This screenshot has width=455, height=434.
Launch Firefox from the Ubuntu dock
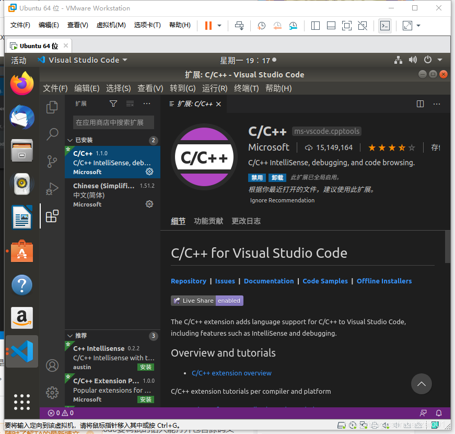22,83
